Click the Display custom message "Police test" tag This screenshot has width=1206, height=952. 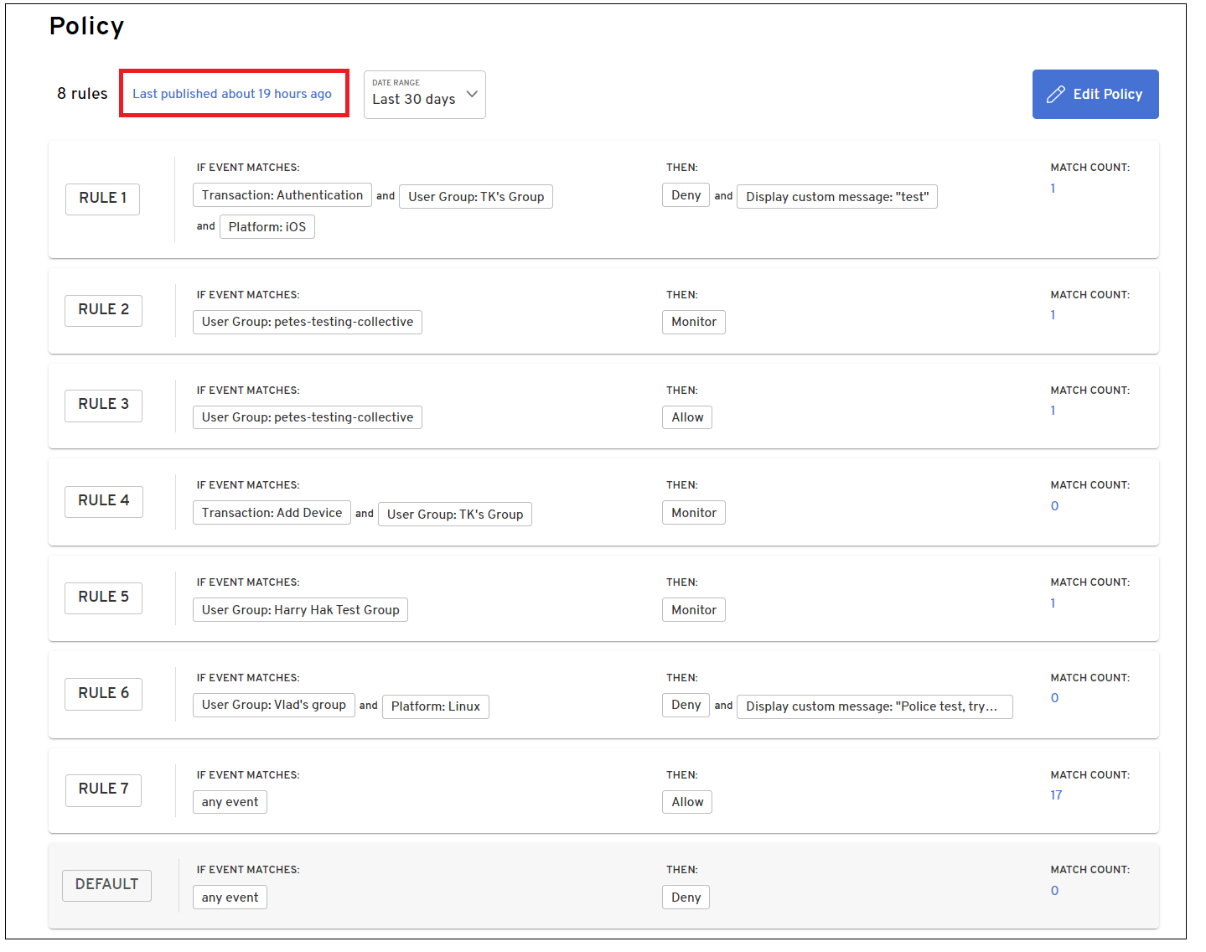(x=873, y=706)
